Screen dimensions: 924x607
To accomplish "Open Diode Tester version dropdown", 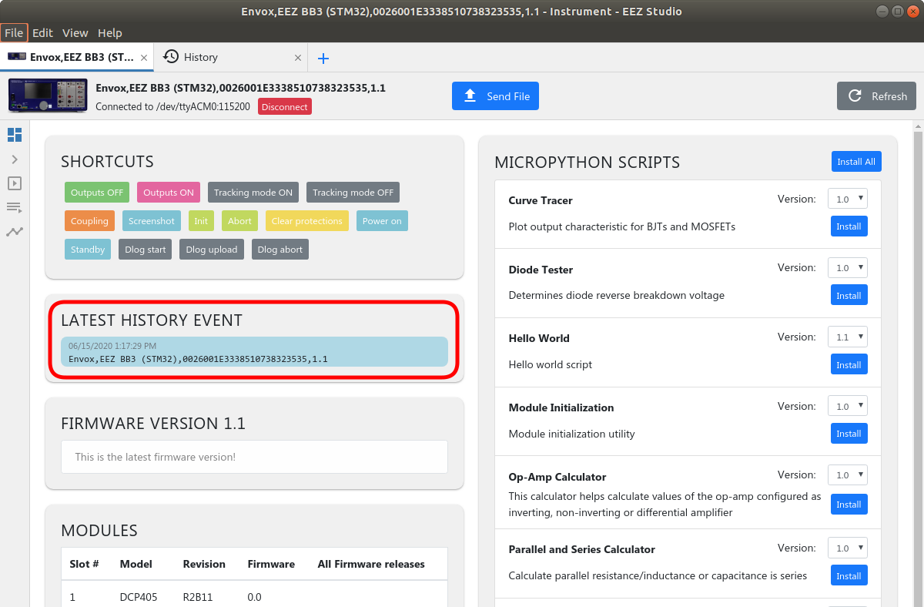I will tap(848, 267).
